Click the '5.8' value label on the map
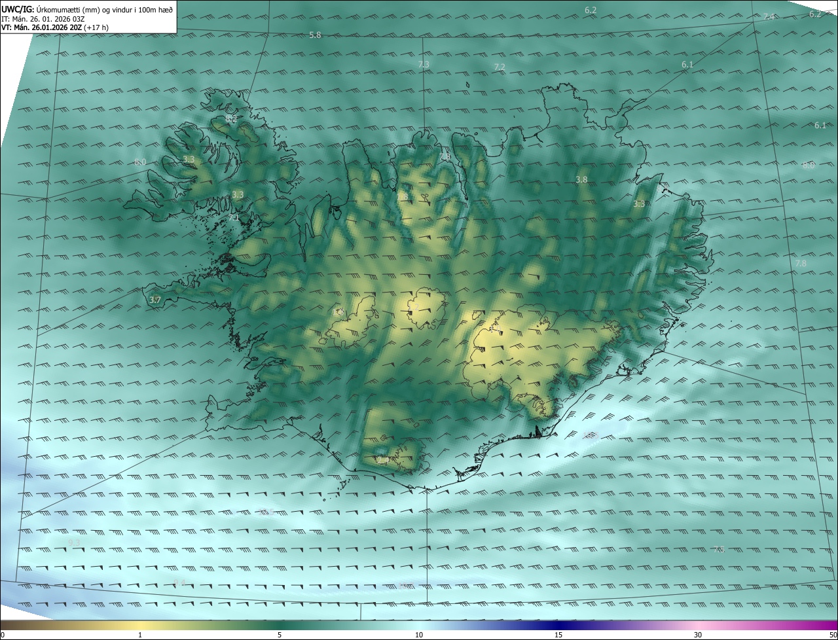The width and height of the screenshot is (838, 640). coord(315,35)
